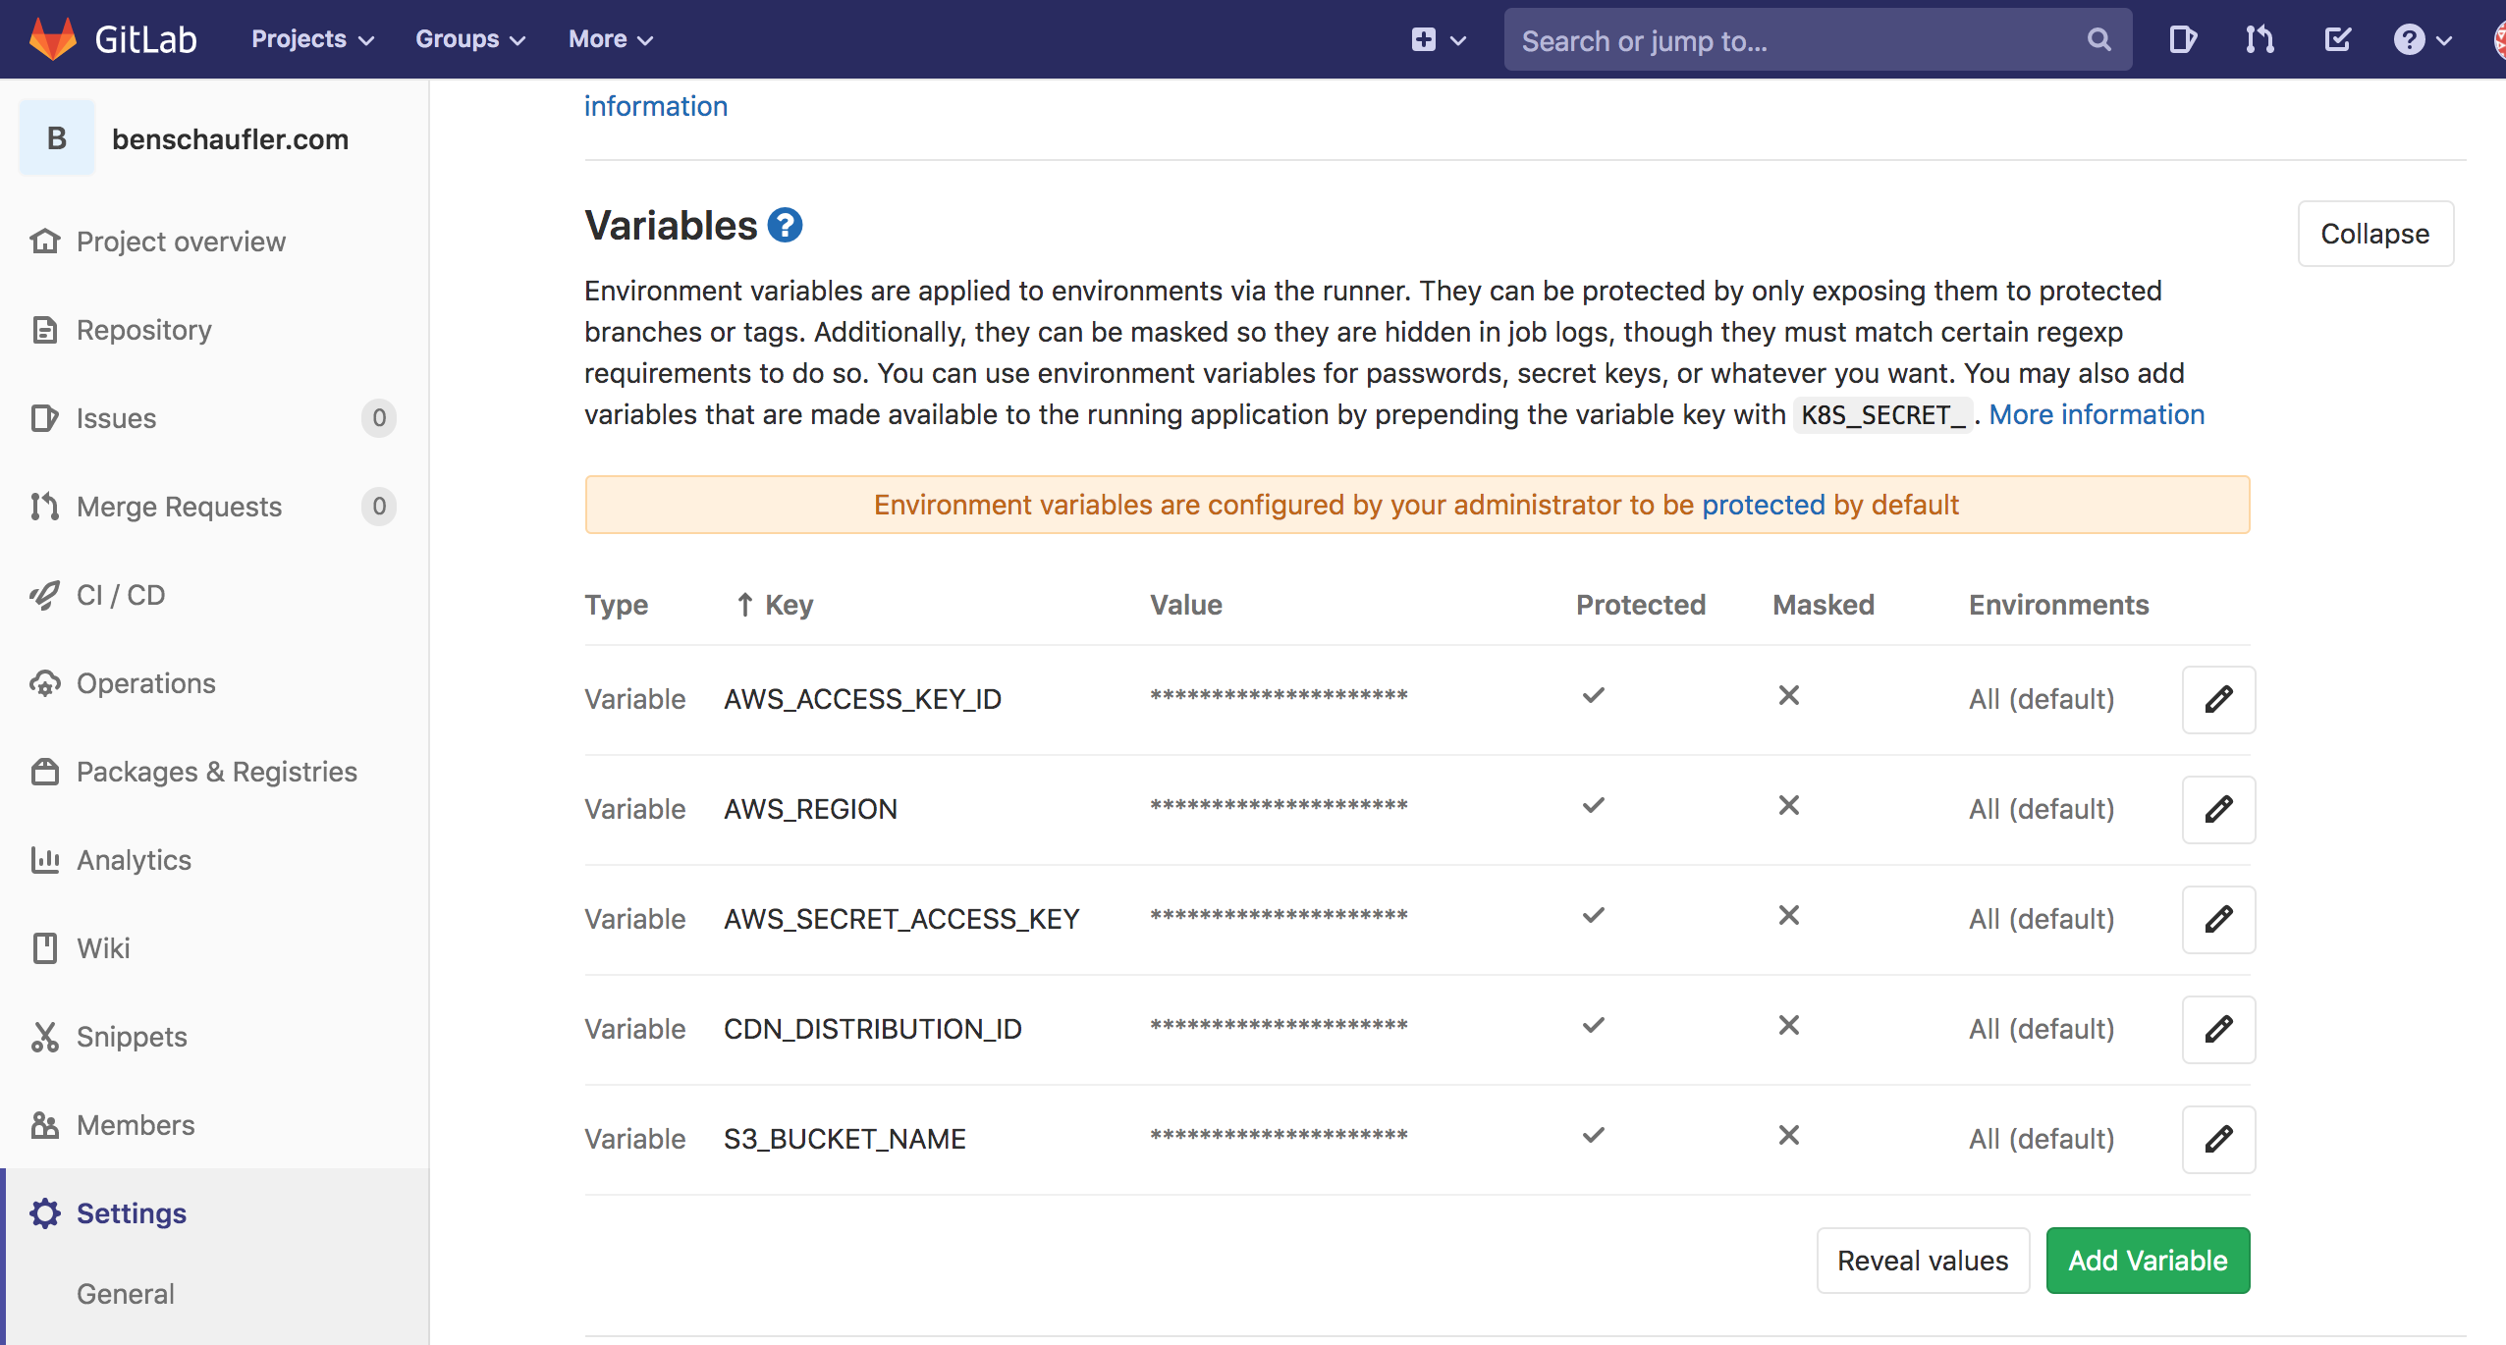Click edit icon for S3_BUCKET_NAME

(2219, 1140)
